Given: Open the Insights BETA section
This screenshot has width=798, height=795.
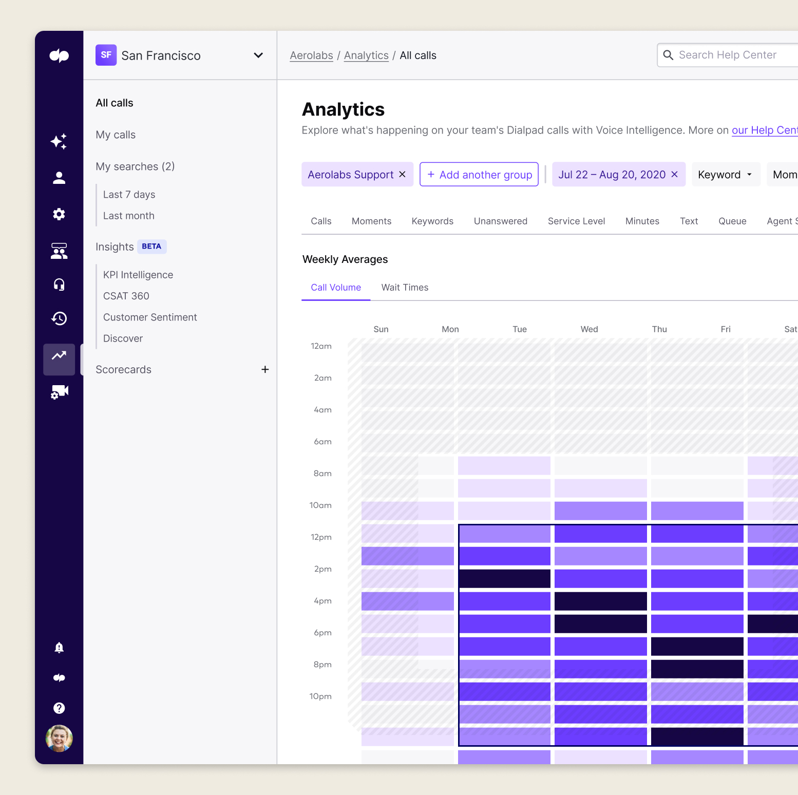Looking at the screenshot, I should click(x=131, y=247).
